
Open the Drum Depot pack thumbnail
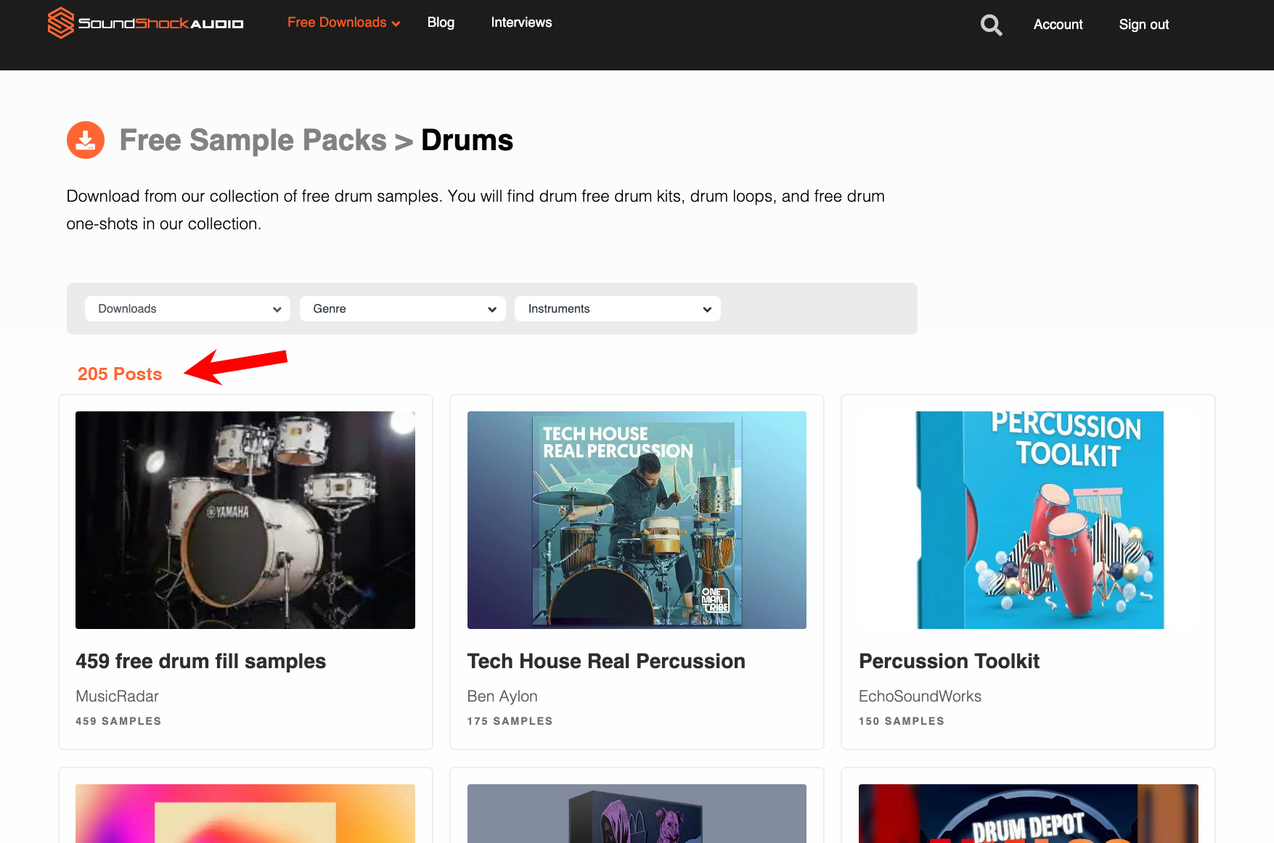coord(1028,814)
